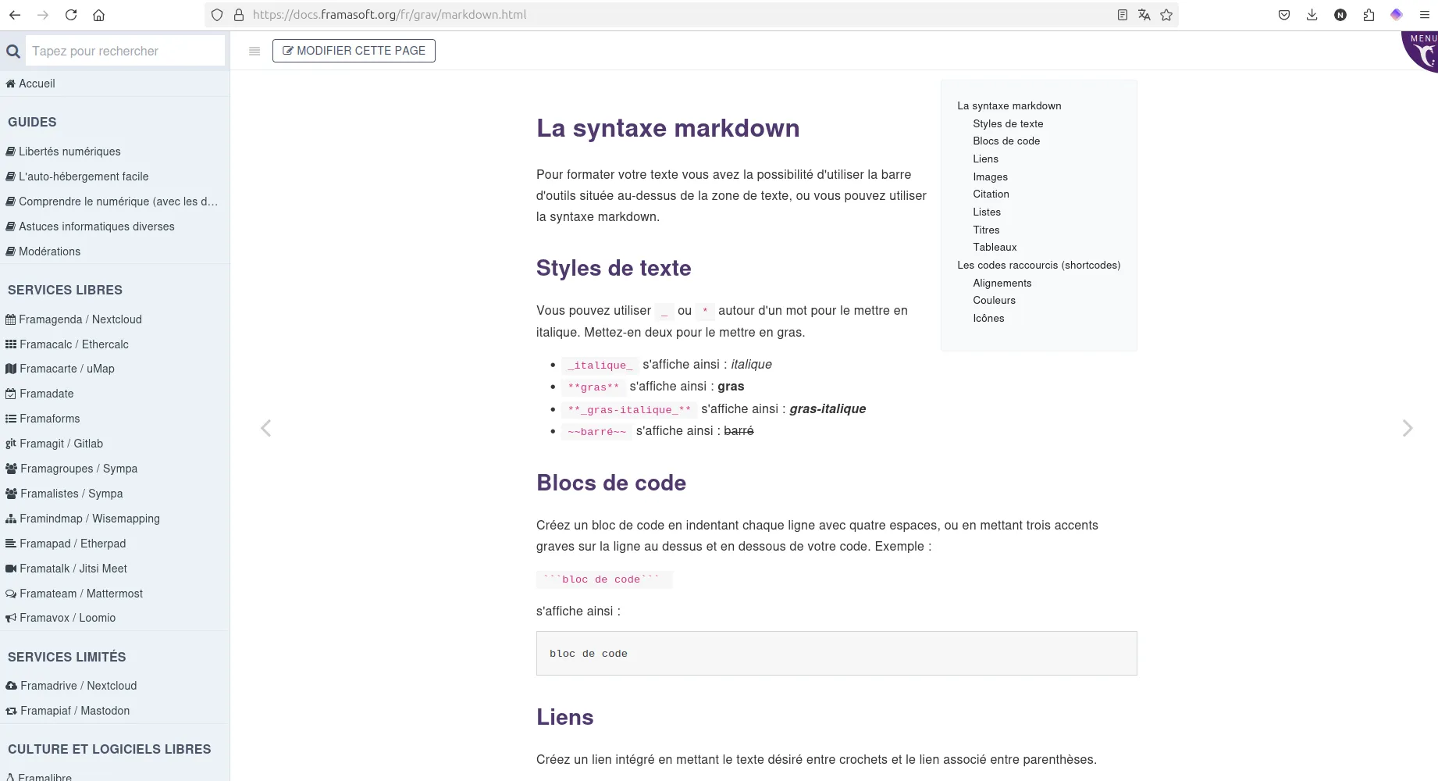Jump to Images in table of contents
This screenshot has height=781, width=1438.
(990, 177)
